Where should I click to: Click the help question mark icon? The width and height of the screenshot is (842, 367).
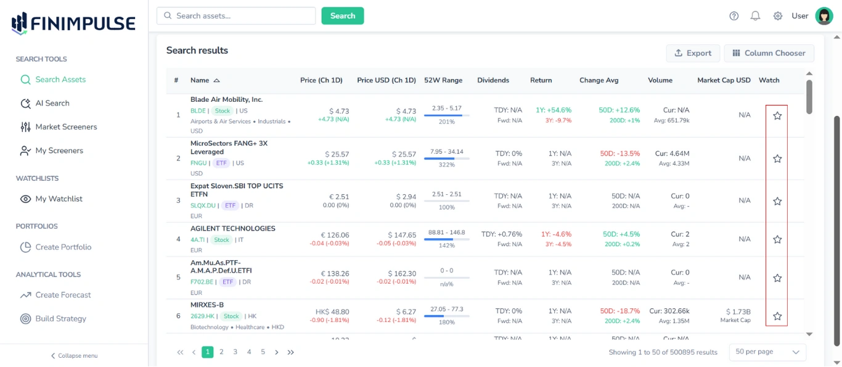click(734, 16)
